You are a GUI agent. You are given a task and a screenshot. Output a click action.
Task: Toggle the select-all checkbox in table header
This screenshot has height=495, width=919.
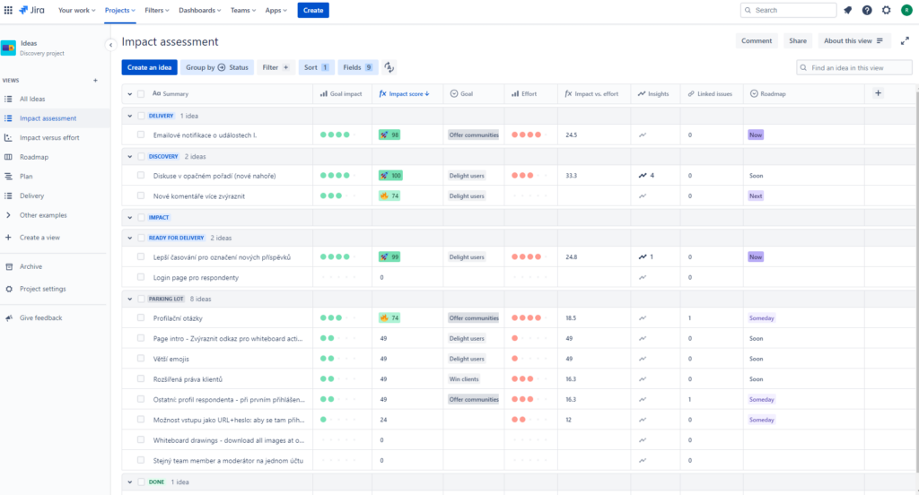[x=141, y=93]
